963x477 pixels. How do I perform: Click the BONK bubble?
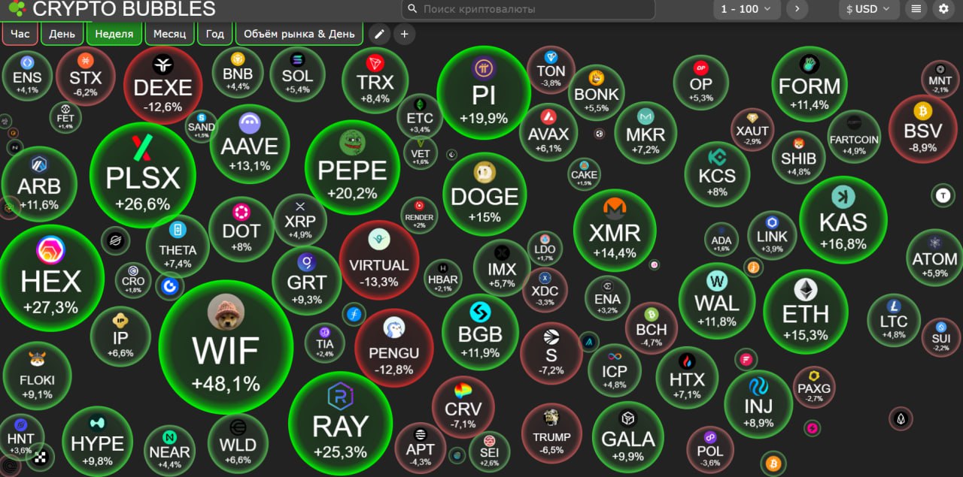[596, 92]
